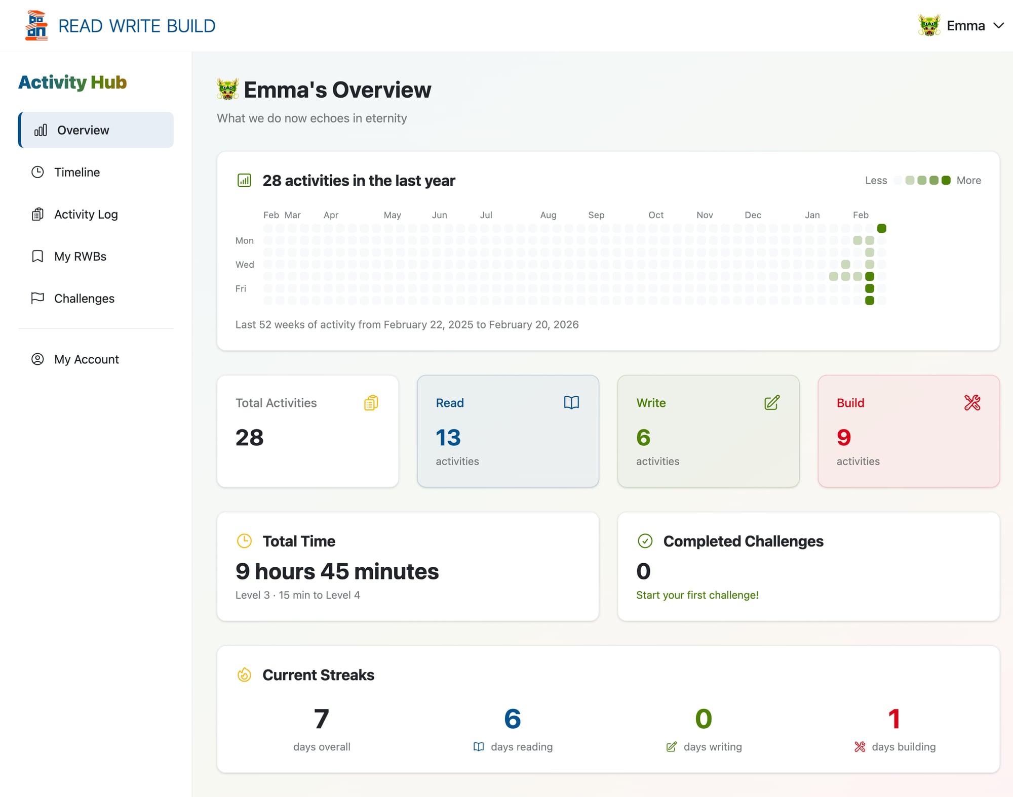1013x797 pixels.
Task: Click the clock icon next to Total Time
Action: pyautogui.click(x=245, y=540)
